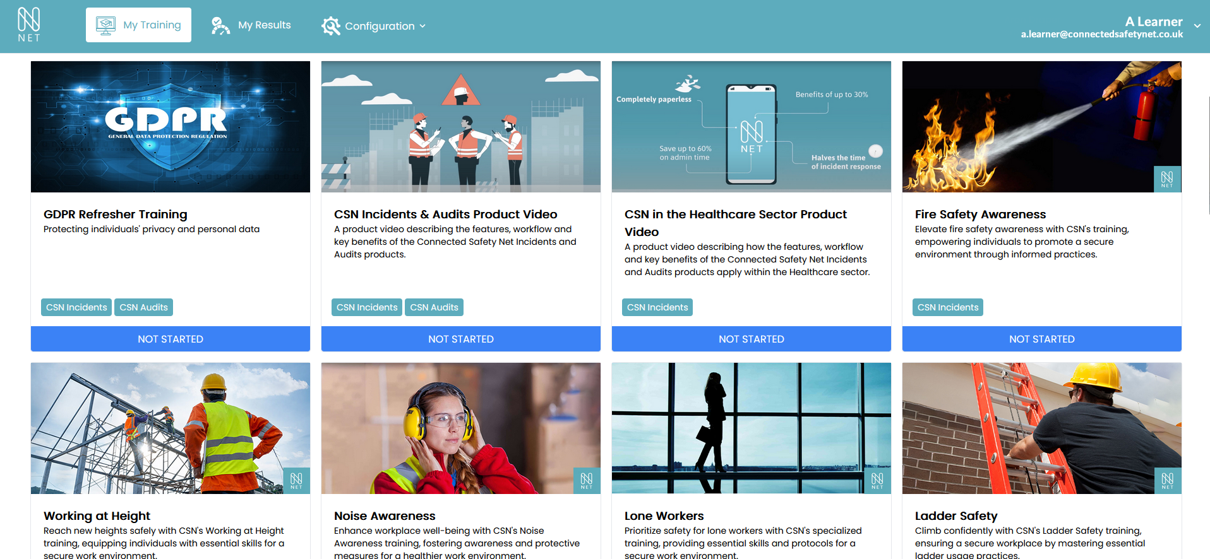This screenshot has width=1210, height=559.
Task: Open the Lone Workers silhouette thumbnail
Action: click(752, 428)
